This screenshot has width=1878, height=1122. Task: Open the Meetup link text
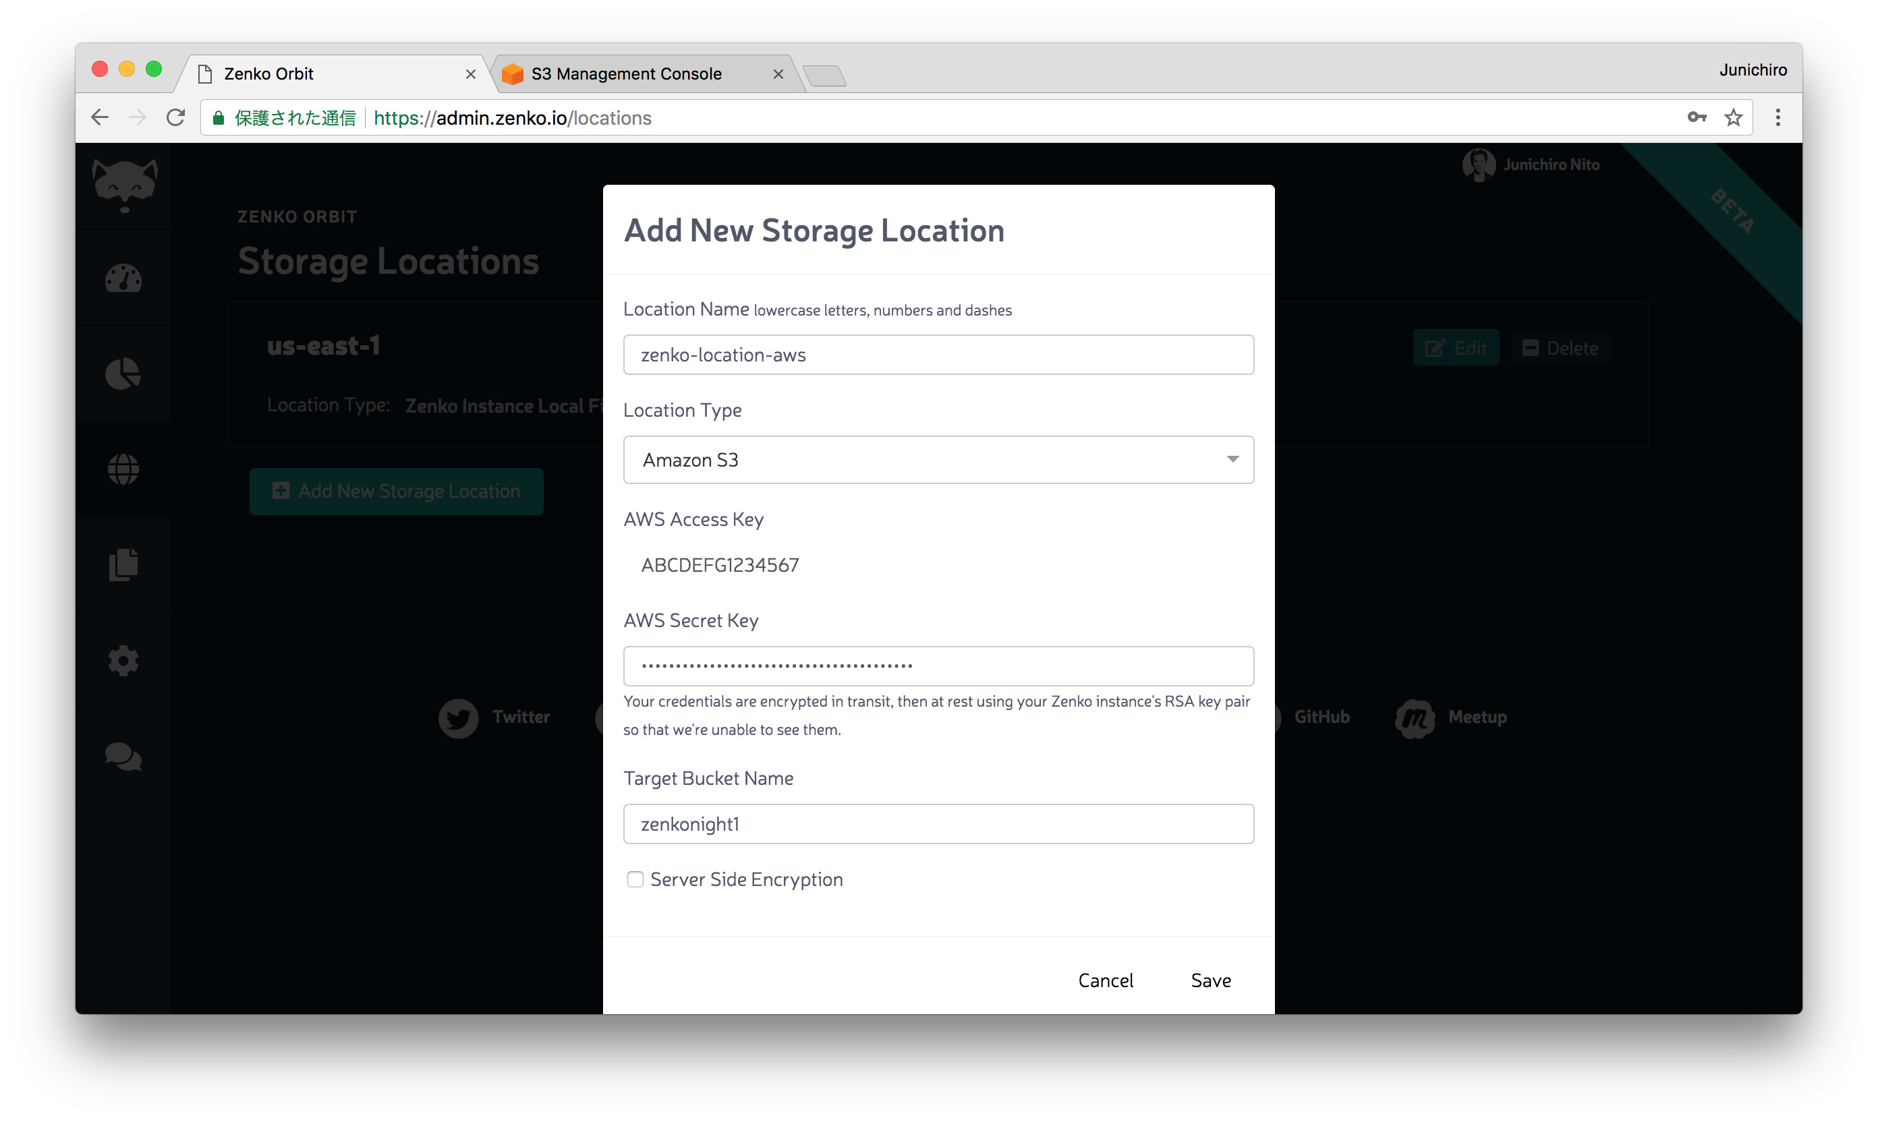click(x=1477, y=717)
